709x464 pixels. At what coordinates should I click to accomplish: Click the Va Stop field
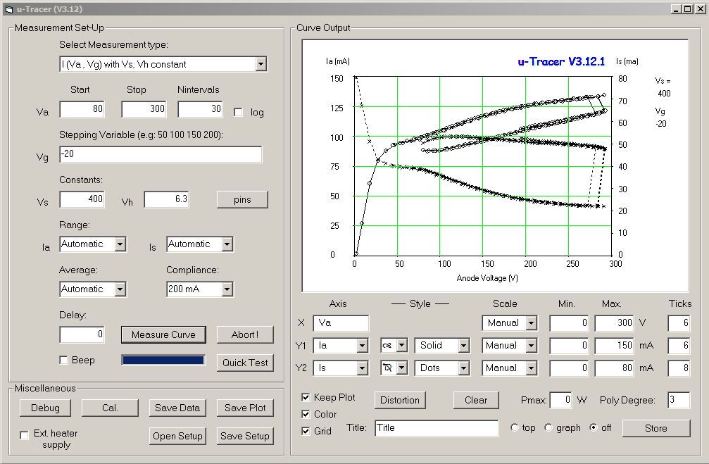pyautogui.click(x=144, y=109)
